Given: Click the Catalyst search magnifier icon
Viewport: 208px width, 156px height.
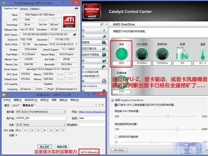Looking at the screenshot, I should pyautogui.click(x=101, y=25).
